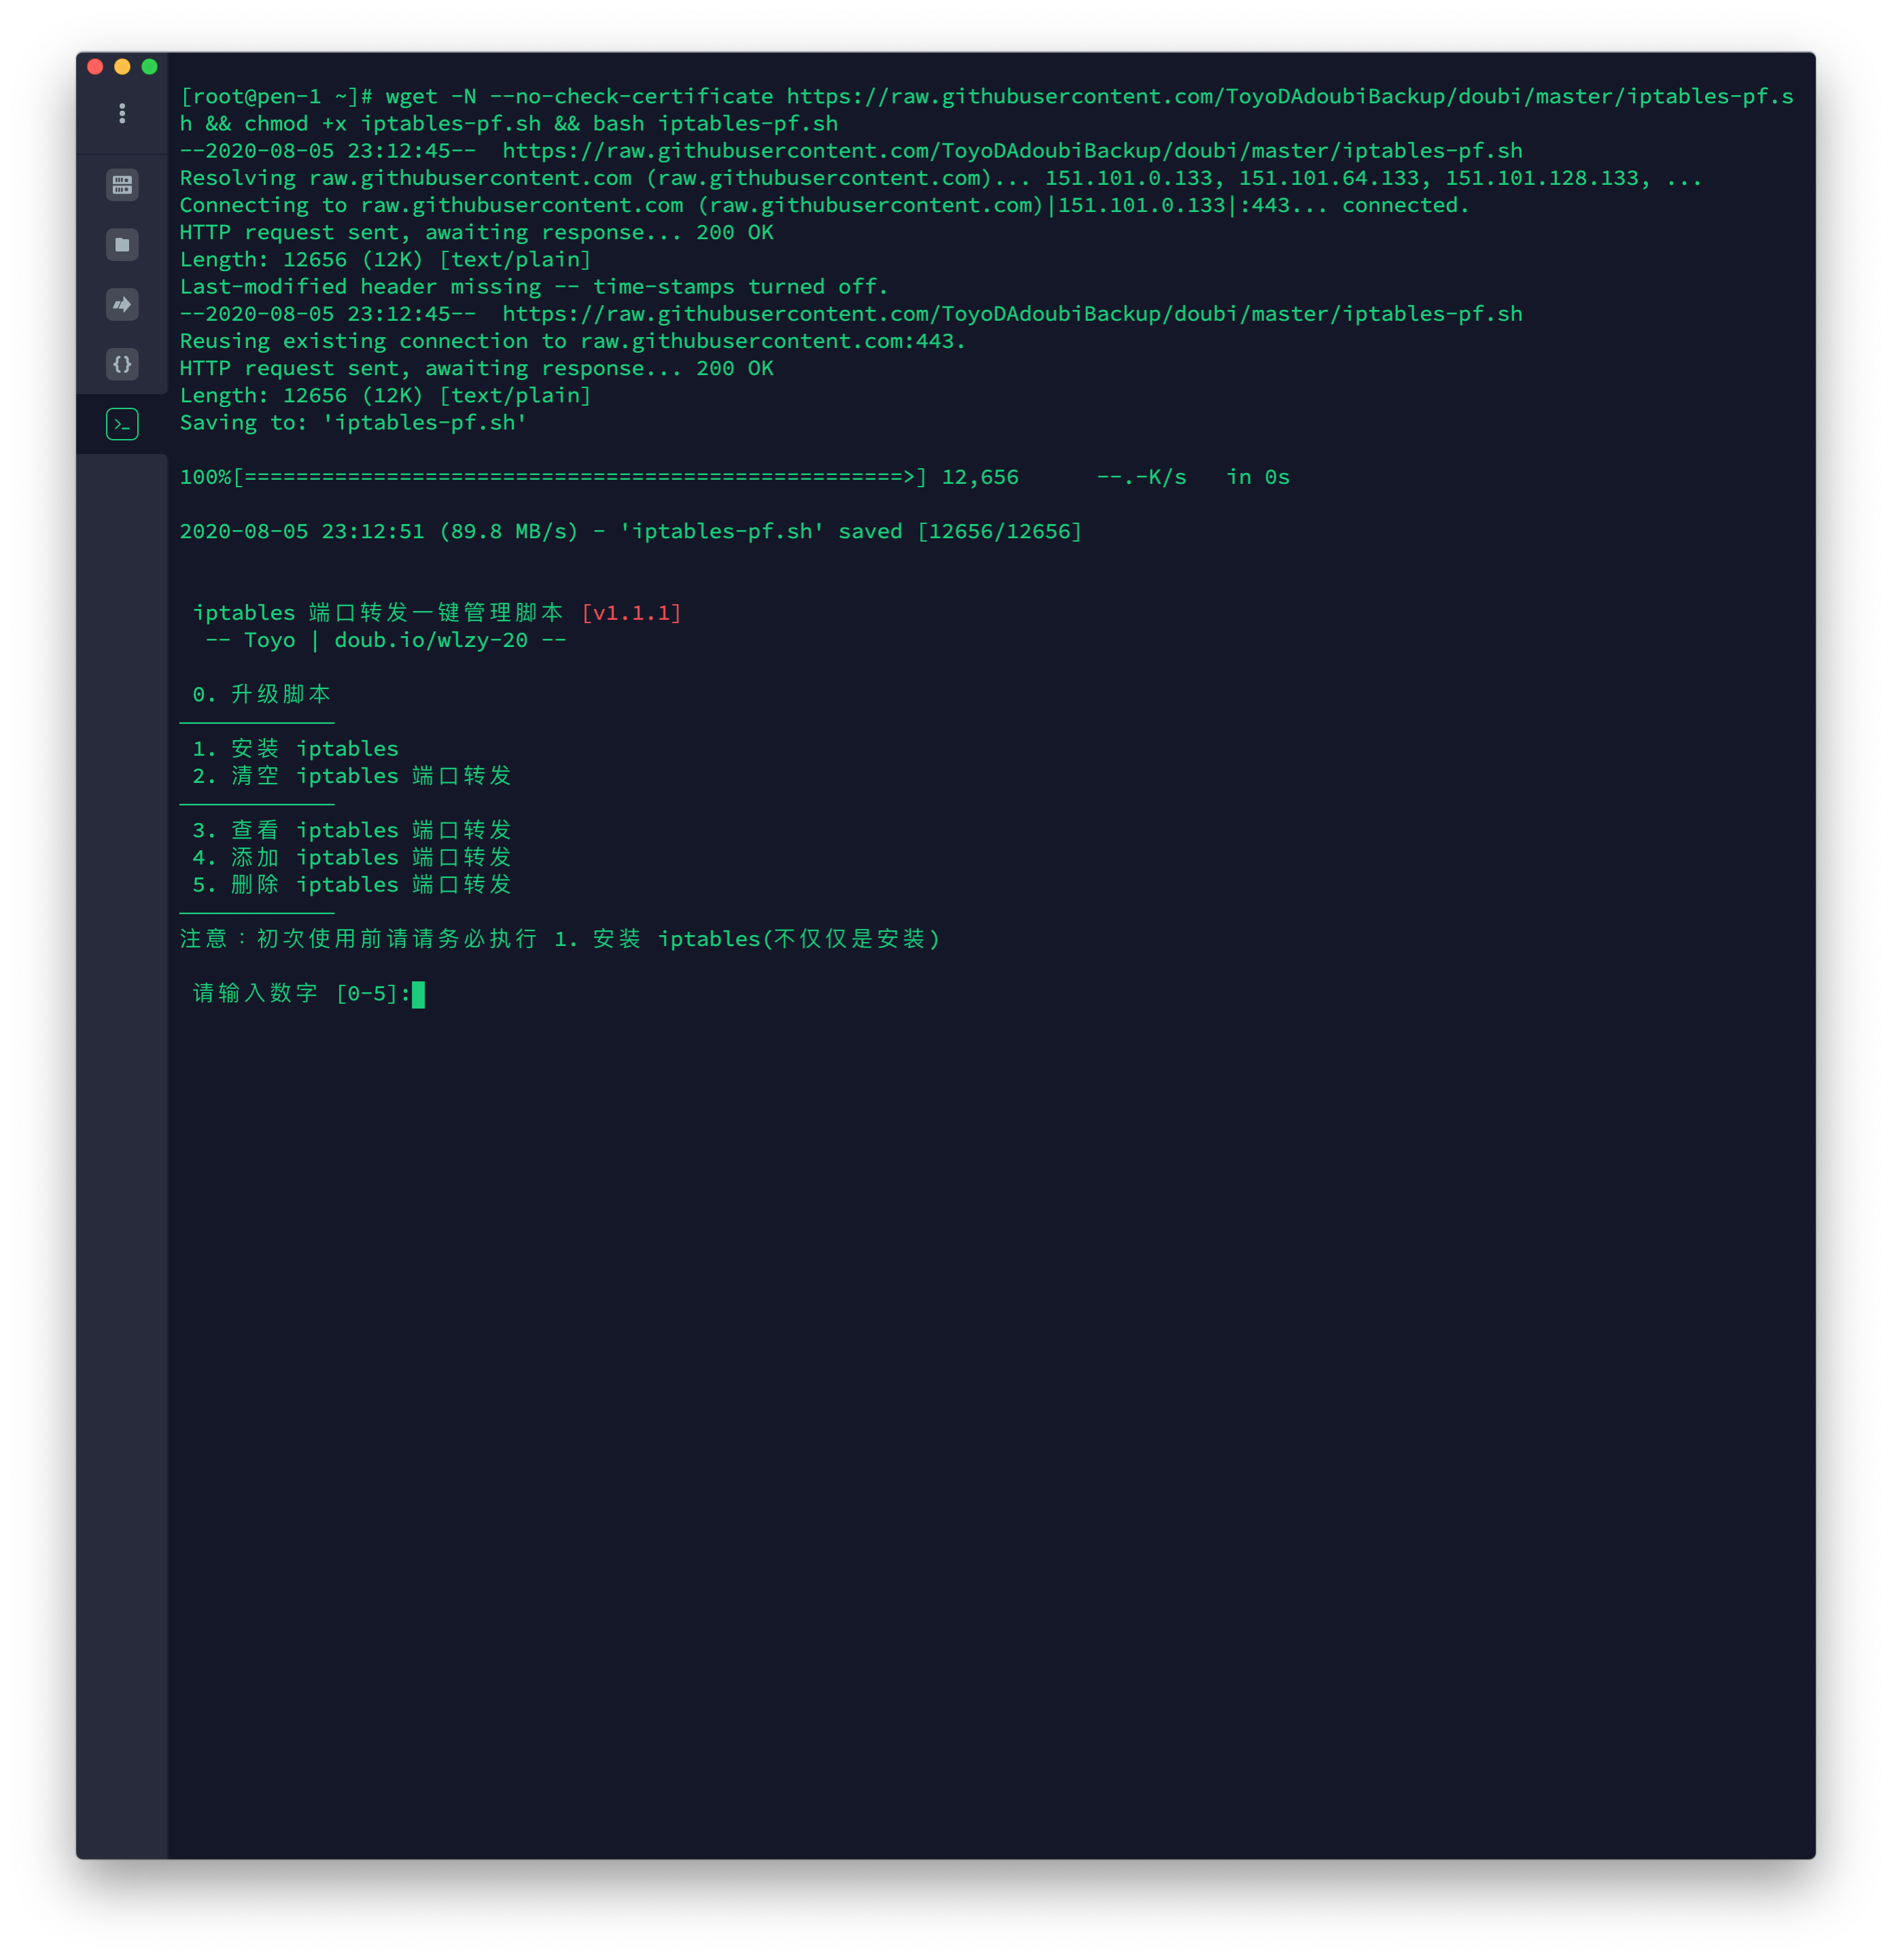Click the '[root@pen-1 ~]#' wget command line
The image size is (1892, 1960).
click(x=986, y=110)
